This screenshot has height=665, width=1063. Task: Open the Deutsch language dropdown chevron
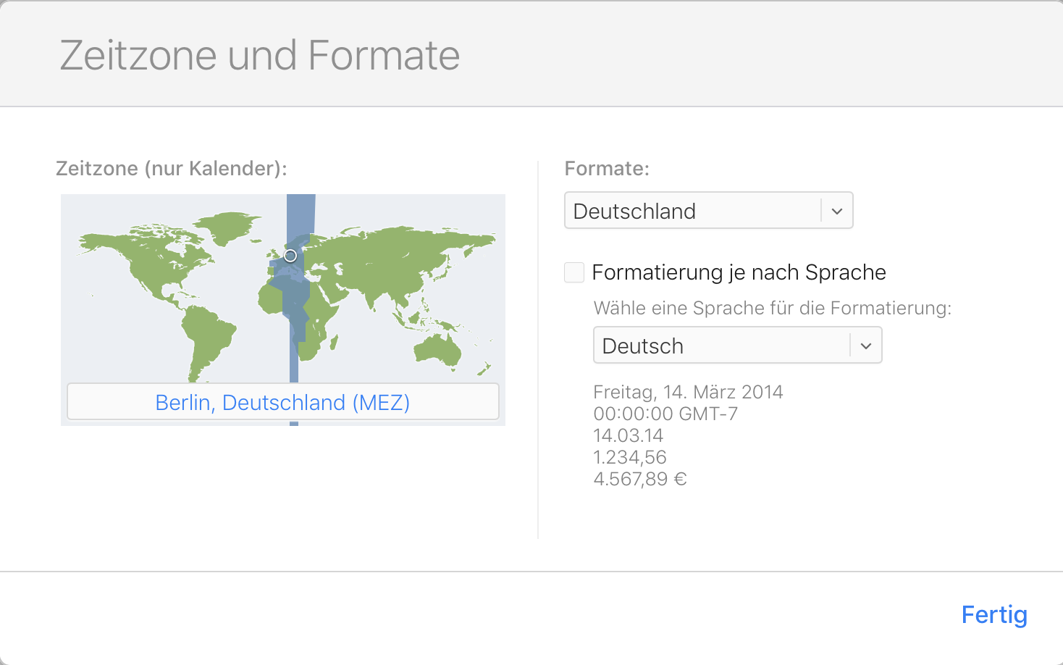click(x=866, y=346)
